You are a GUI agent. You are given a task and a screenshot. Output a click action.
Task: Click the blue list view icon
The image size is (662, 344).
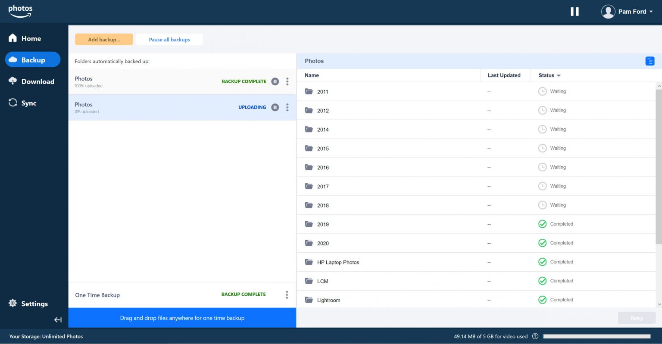(x=650, y=61)
